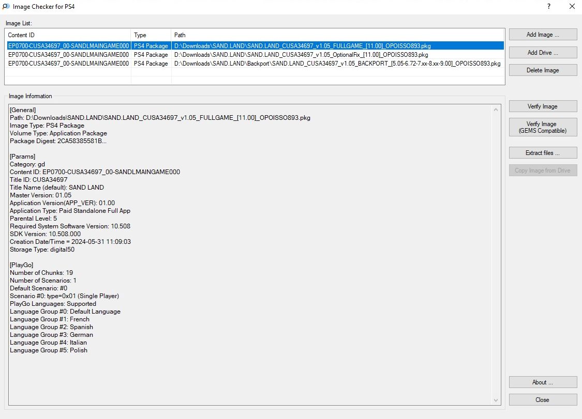Start verification with the Verify Image button
This screenshot has height=419, width=582.
(x=543, y=106)
